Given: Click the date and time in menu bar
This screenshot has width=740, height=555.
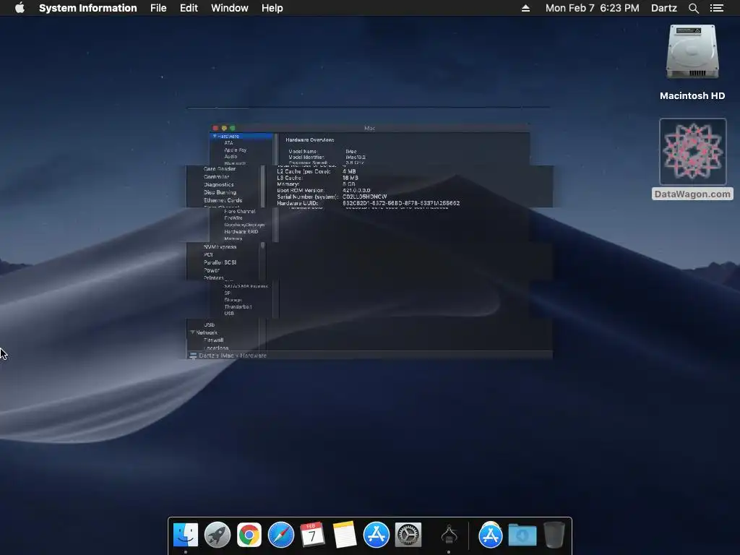Looking at the screenshot, I should click(x=593, y=8).
